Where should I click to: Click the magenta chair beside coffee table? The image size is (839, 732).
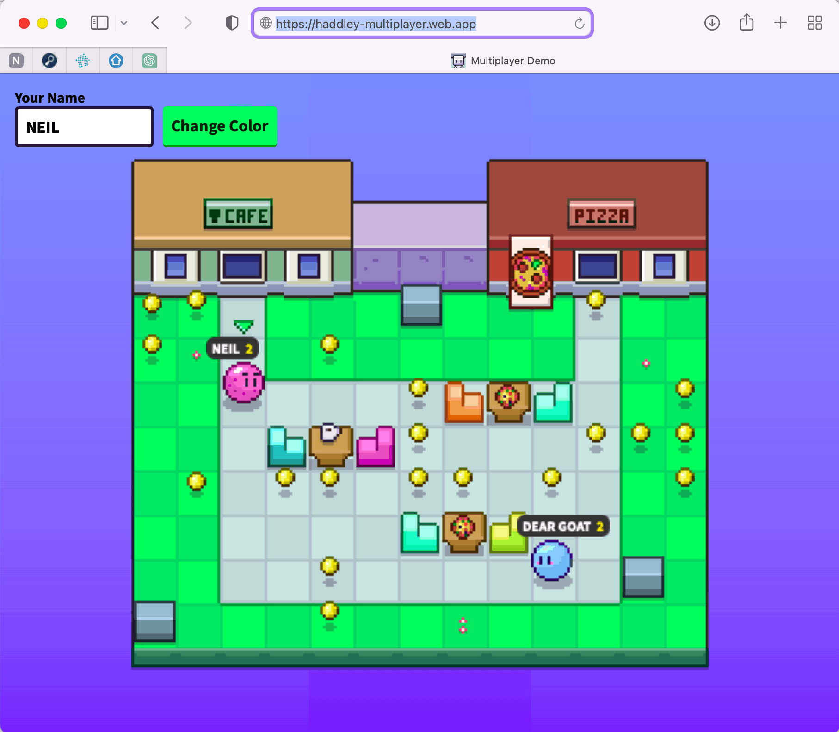click(376, 446)
